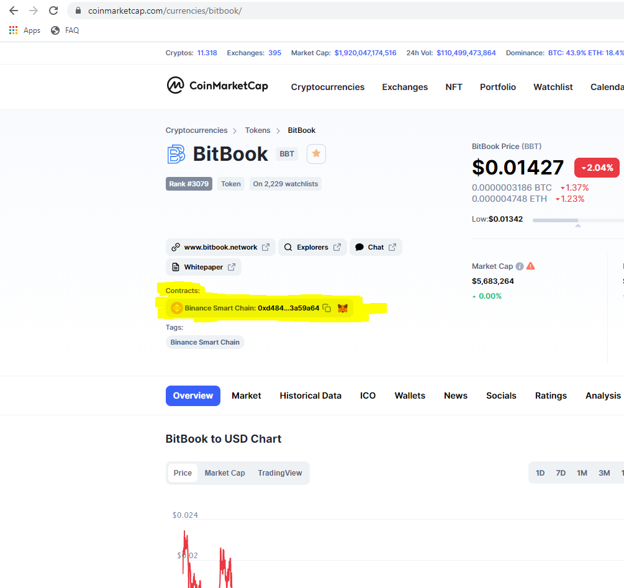Viewport: 624px width, 588px height.
Task: Click the contract address 0xd484...3a59a64
Action: click(x=288, y=308)
